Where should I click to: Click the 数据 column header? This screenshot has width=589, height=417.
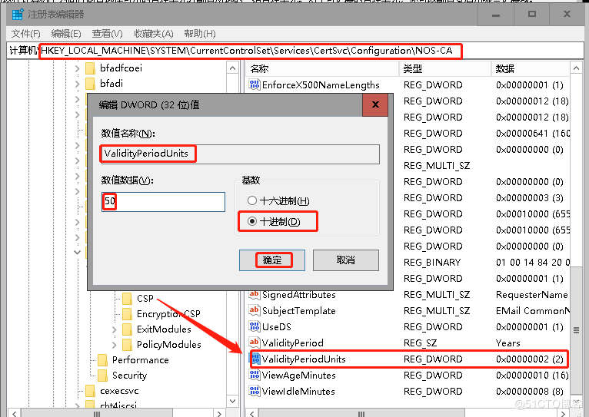coord(531,68)
